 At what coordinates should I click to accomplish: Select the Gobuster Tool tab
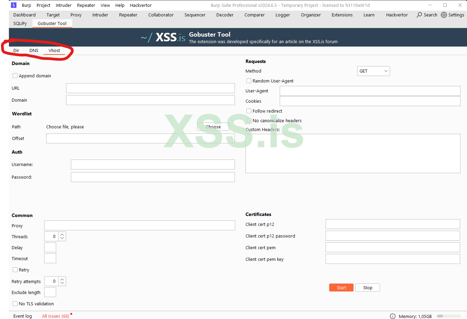pyautogui.click(x=52, y=23)
